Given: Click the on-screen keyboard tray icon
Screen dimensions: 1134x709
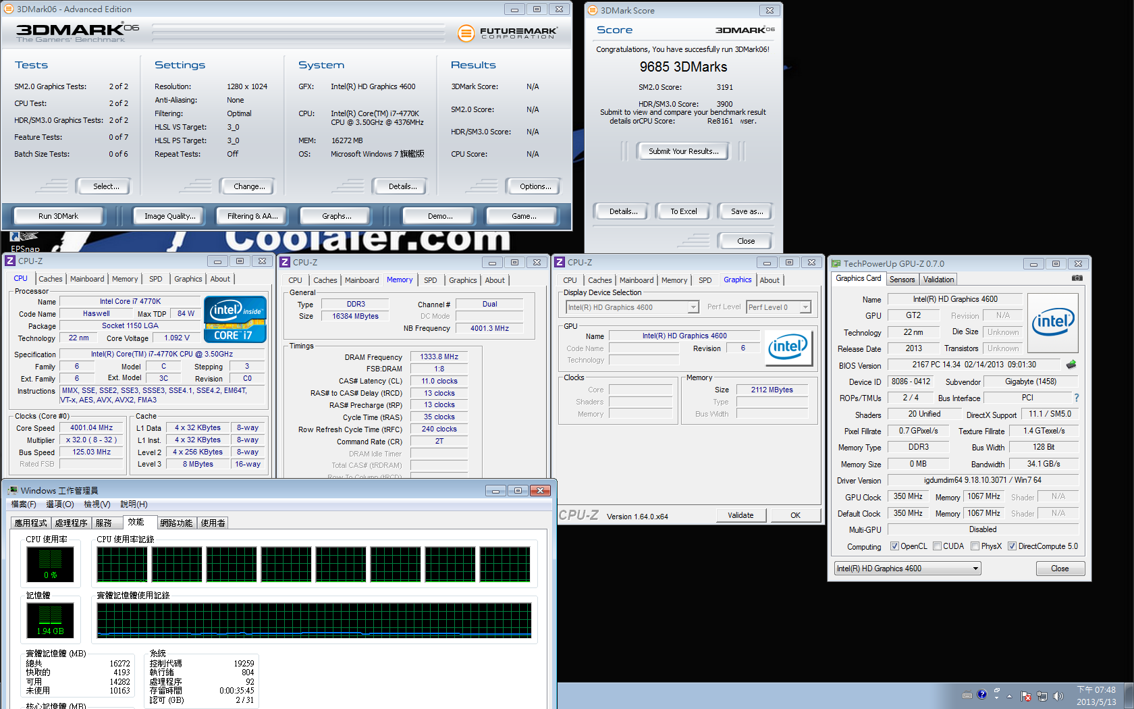Looking at the screenshot, I should click(967, 695).
